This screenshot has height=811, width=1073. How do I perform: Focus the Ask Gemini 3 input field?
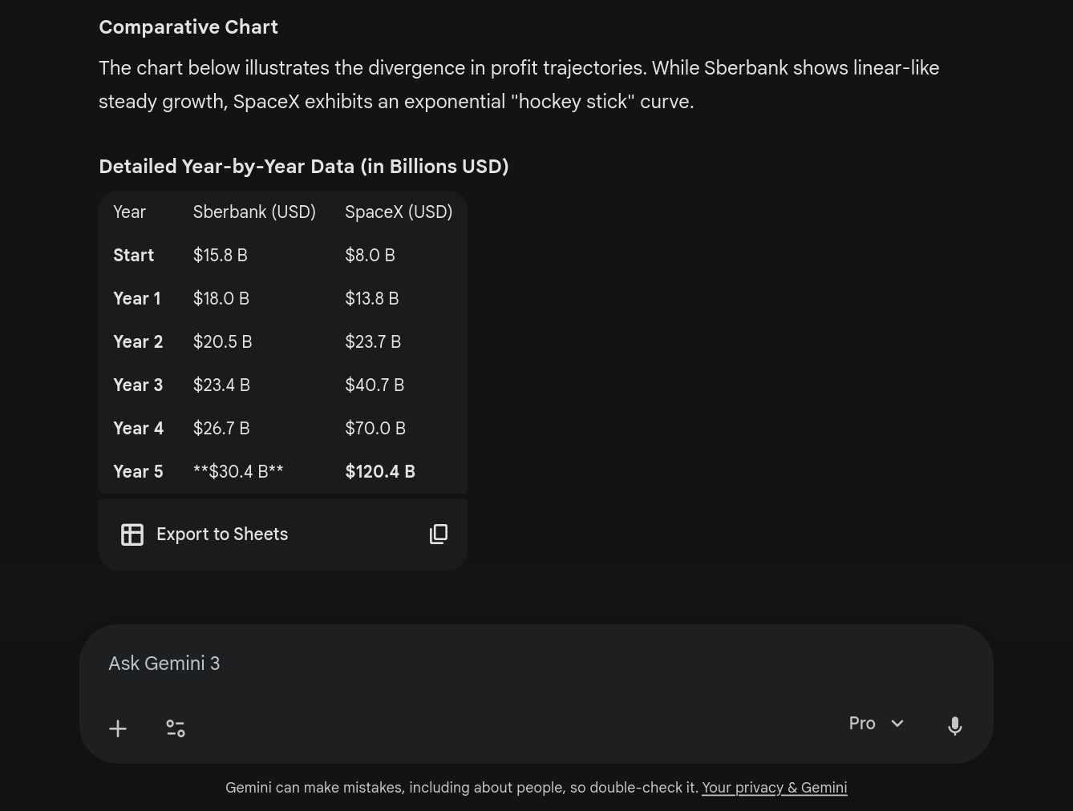(x=481, y=664)
